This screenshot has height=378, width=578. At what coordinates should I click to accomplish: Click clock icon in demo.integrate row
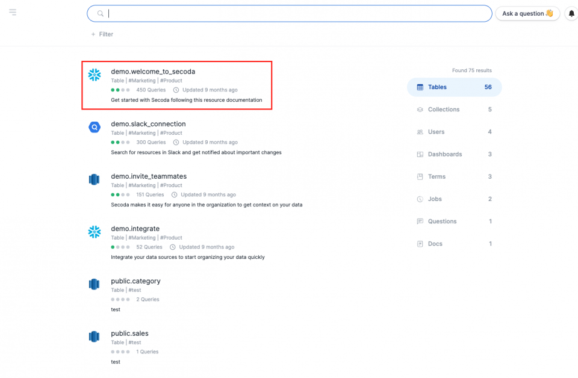point(173,247)
